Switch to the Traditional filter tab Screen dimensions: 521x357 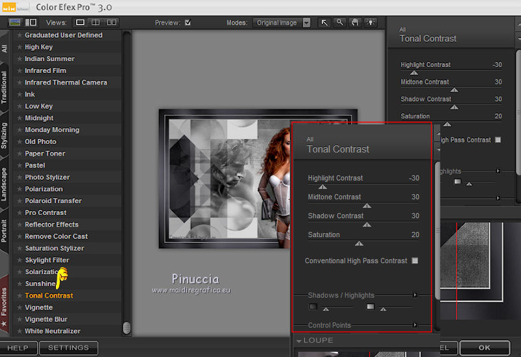pos(5,88)
